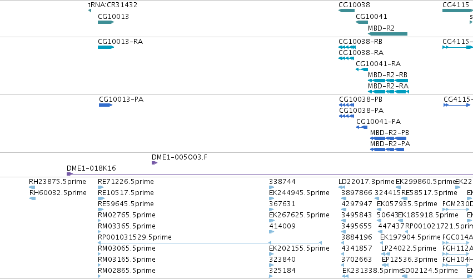Click protein CG10038-PA label
This screenshot has width=473, height=279.
pyautogui.click(x=361, y=111)
